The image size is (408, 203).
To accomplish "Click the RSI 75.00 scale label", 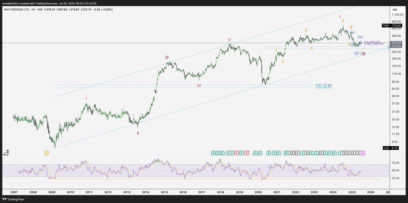I will tap(395, 163).
